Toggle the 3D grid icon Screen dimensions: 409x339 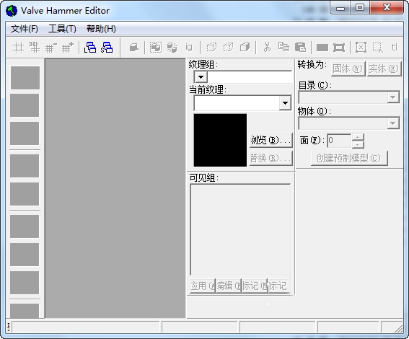[35, 47]
